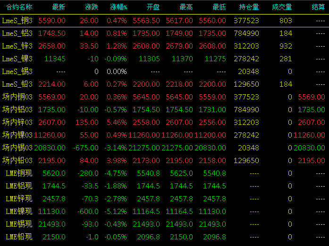This screenshot has height=246, width=329.
Task: Open the LME镍现 spot row
Action: point(164,211)
